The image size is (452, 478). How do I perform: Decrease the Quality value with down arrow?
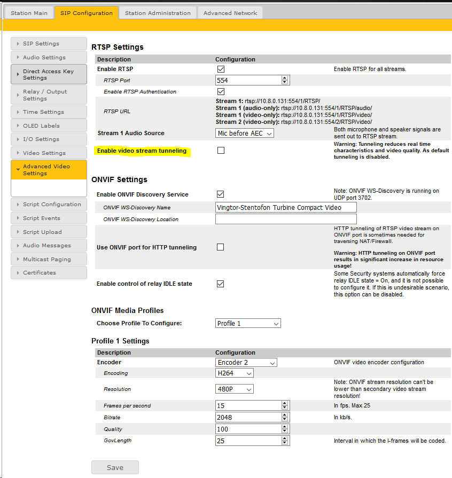pyautogui.click(x=285, y=432)
